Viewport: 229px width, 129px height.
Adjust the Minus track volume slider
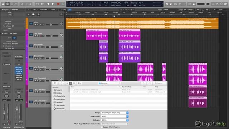[52, 25]
